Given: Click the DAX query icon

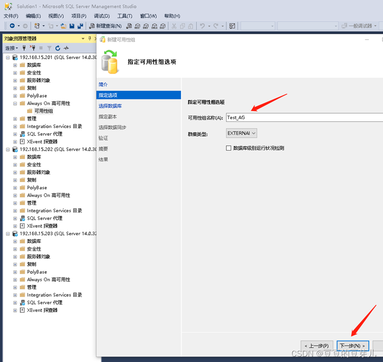Looking at the screenshot, I should point(162,26).
